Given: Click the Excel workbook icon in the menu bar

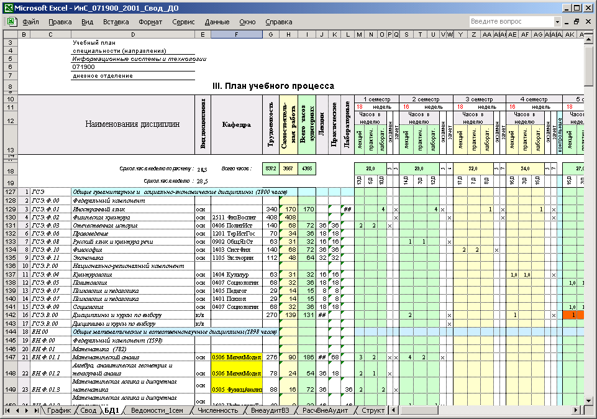Looking at the screenshot, I should point(11,22).
